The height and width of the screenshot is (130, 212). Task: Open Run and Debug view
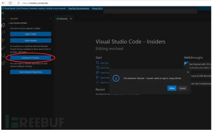point(3,48)
